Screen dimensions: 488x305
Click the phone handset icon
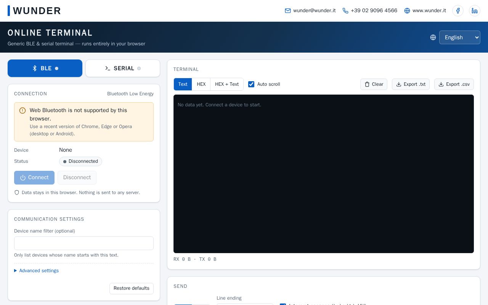345,11
